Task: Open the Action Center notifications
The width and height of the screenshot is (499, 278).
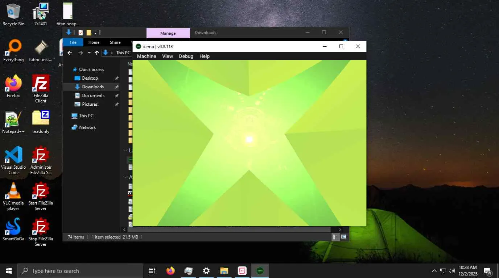Action: (x=488, y=271)
